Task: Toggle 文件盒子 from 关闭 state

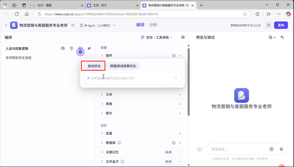Action: point(173,161)
